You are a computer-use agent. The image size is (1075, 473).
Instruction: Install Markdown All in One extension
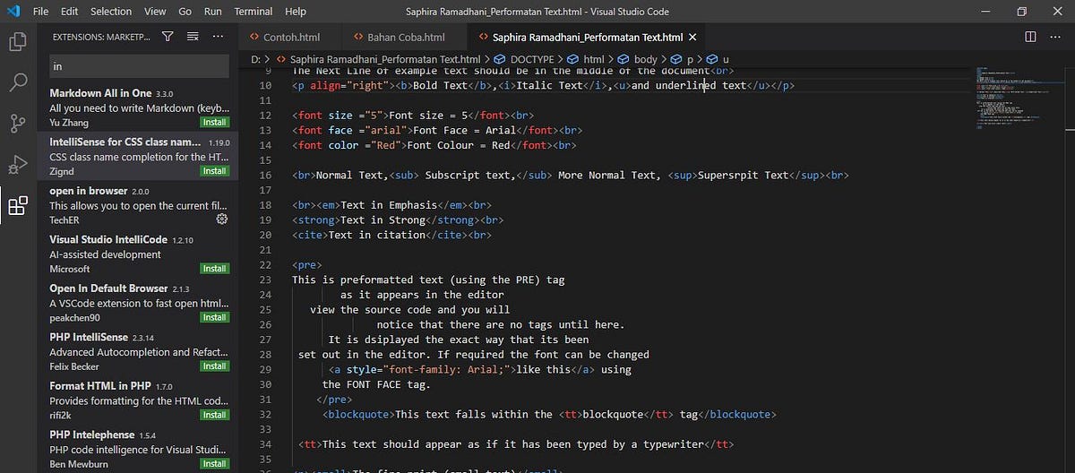click(x=214, y=122)
